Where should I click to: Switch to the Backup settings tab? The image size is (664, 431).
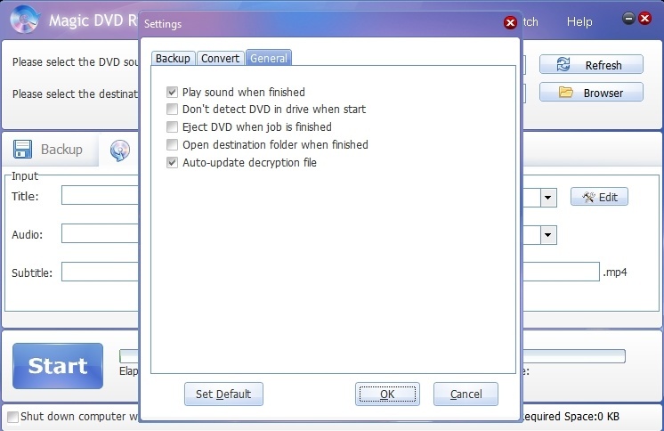pyautogui.click(x=173, y=58)
